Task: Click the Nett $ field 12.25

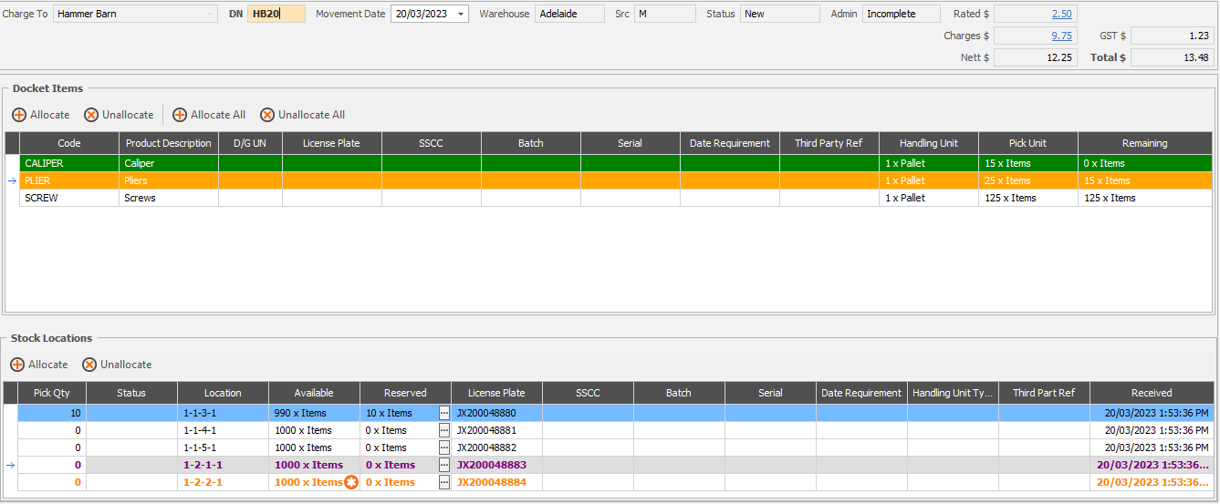Action: [x=1036, y=57]
